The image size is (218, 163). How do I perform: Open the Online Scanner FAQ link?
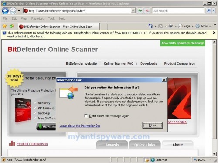(119, 64)
